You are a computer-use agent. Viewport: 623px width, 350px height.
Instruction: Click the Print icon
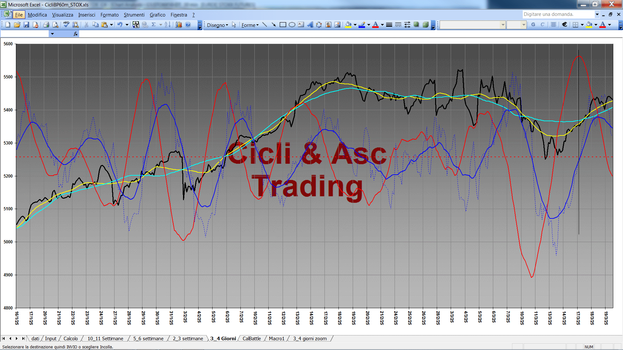pos(46,25)
